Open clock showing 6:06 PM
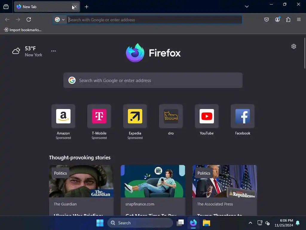 point(284,223)
